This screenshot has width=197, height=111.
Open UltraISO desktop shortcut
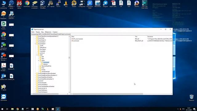point(137,4)
